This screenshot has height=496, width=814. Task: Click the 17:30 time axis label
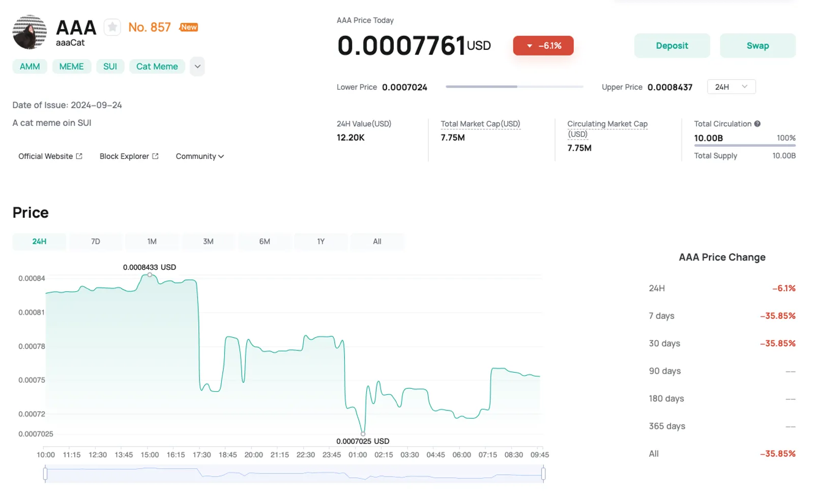201,455
